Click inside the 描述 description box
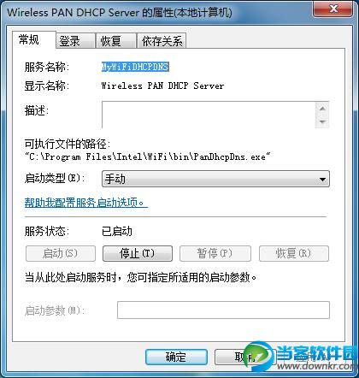The image size is (359, 378). click(208, 115)
